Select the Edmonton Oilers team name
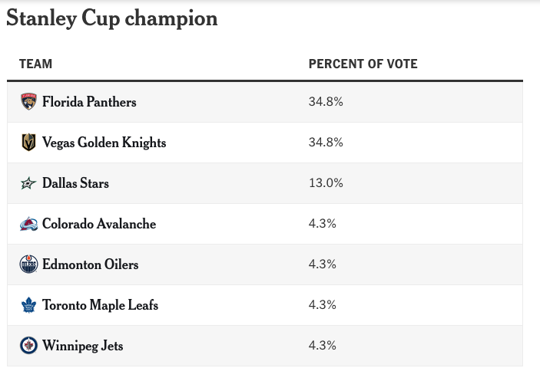This screenshot has width=540, height=381. point(91,264)
